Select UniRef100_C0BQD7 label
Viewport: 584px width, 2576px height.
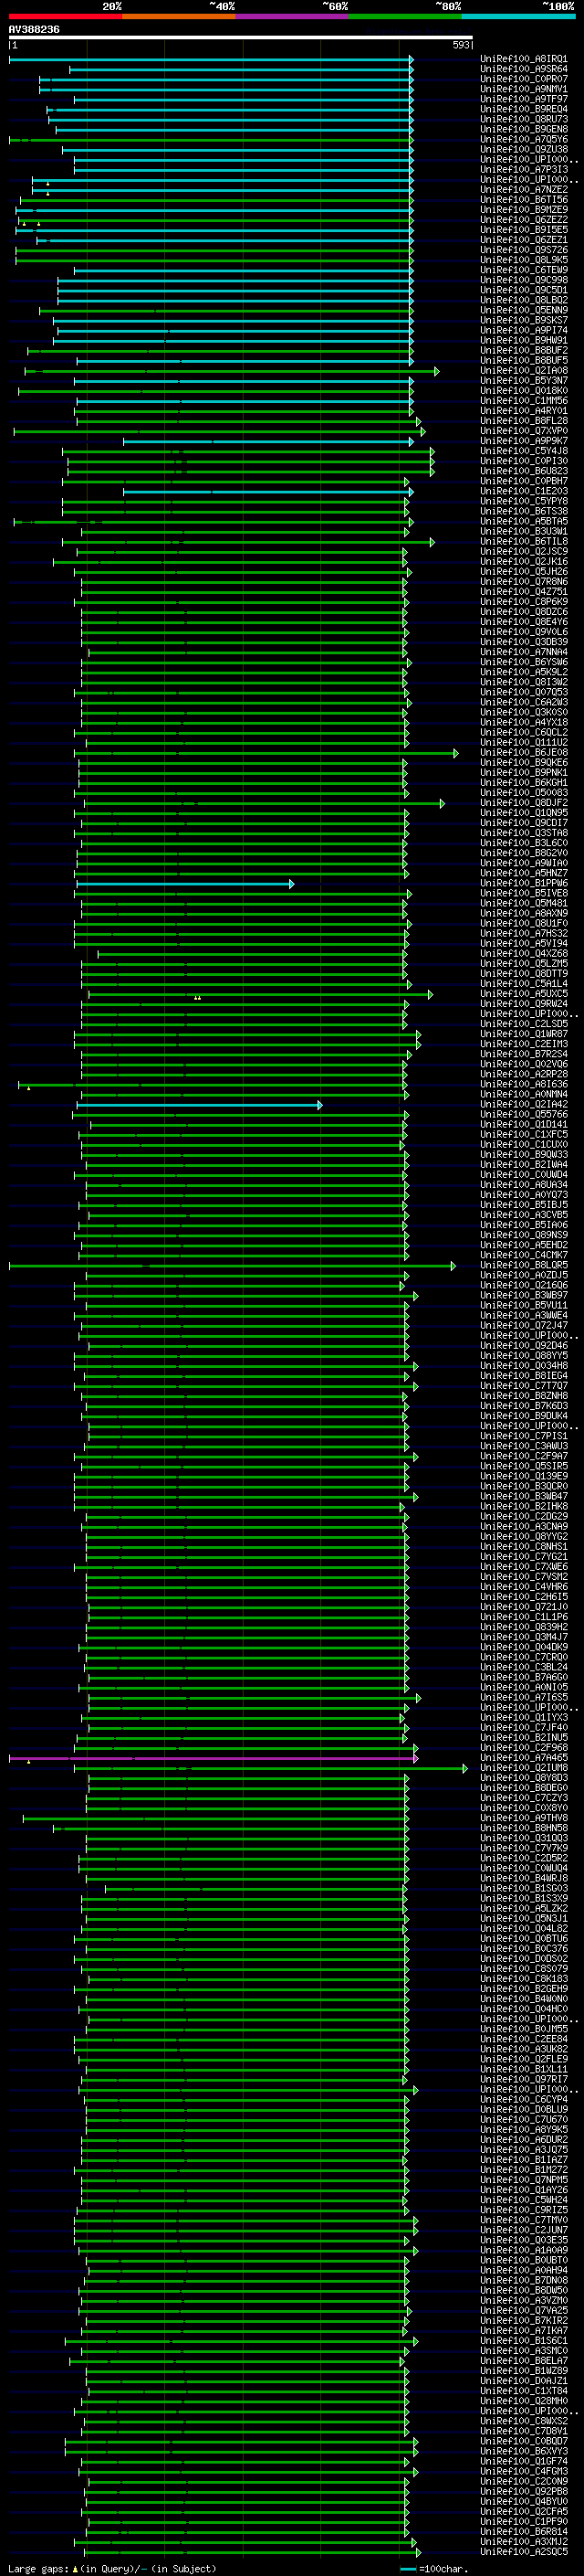pos(523,2441)
